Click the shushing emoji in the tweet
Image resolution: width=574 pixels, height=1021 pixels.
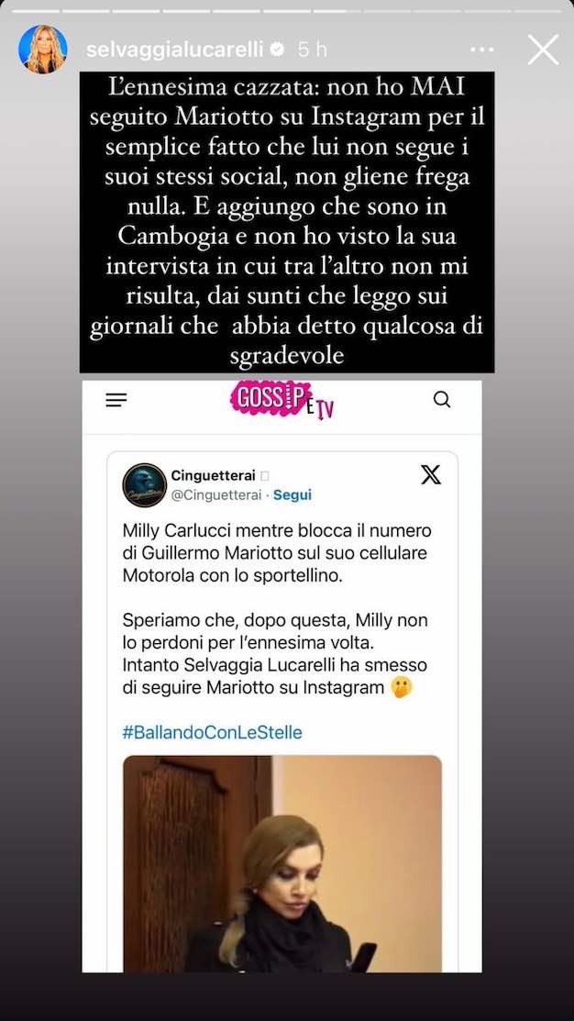click(x=403, y=688)
